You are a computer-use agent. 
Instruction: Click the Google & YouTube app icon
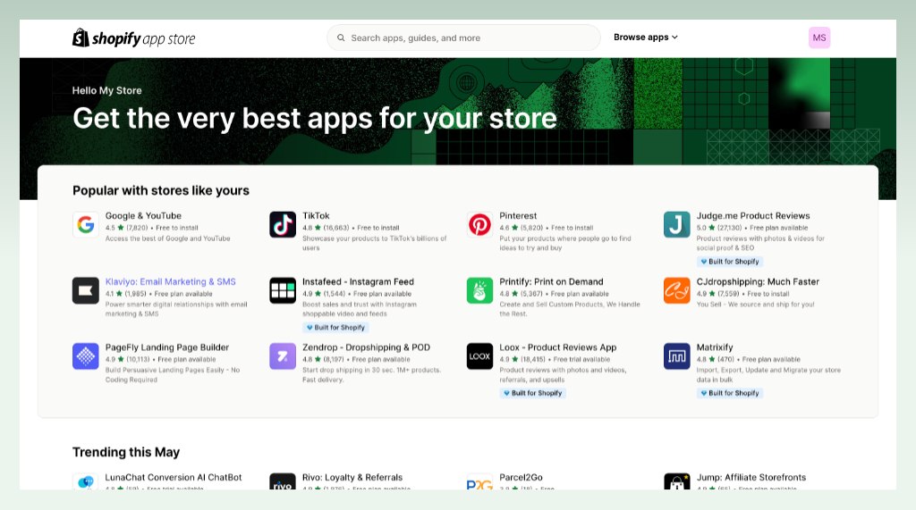[x=85, y=225]
